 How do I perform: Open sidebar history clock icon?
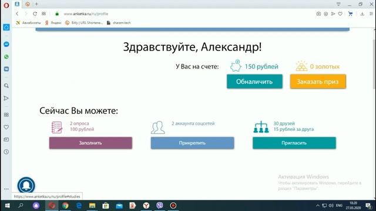click(6, 152)
